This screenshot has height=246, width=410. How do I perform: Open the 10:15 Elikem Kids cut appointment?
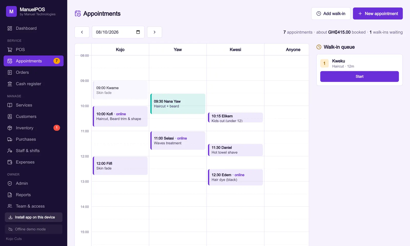tap(235, 118)
